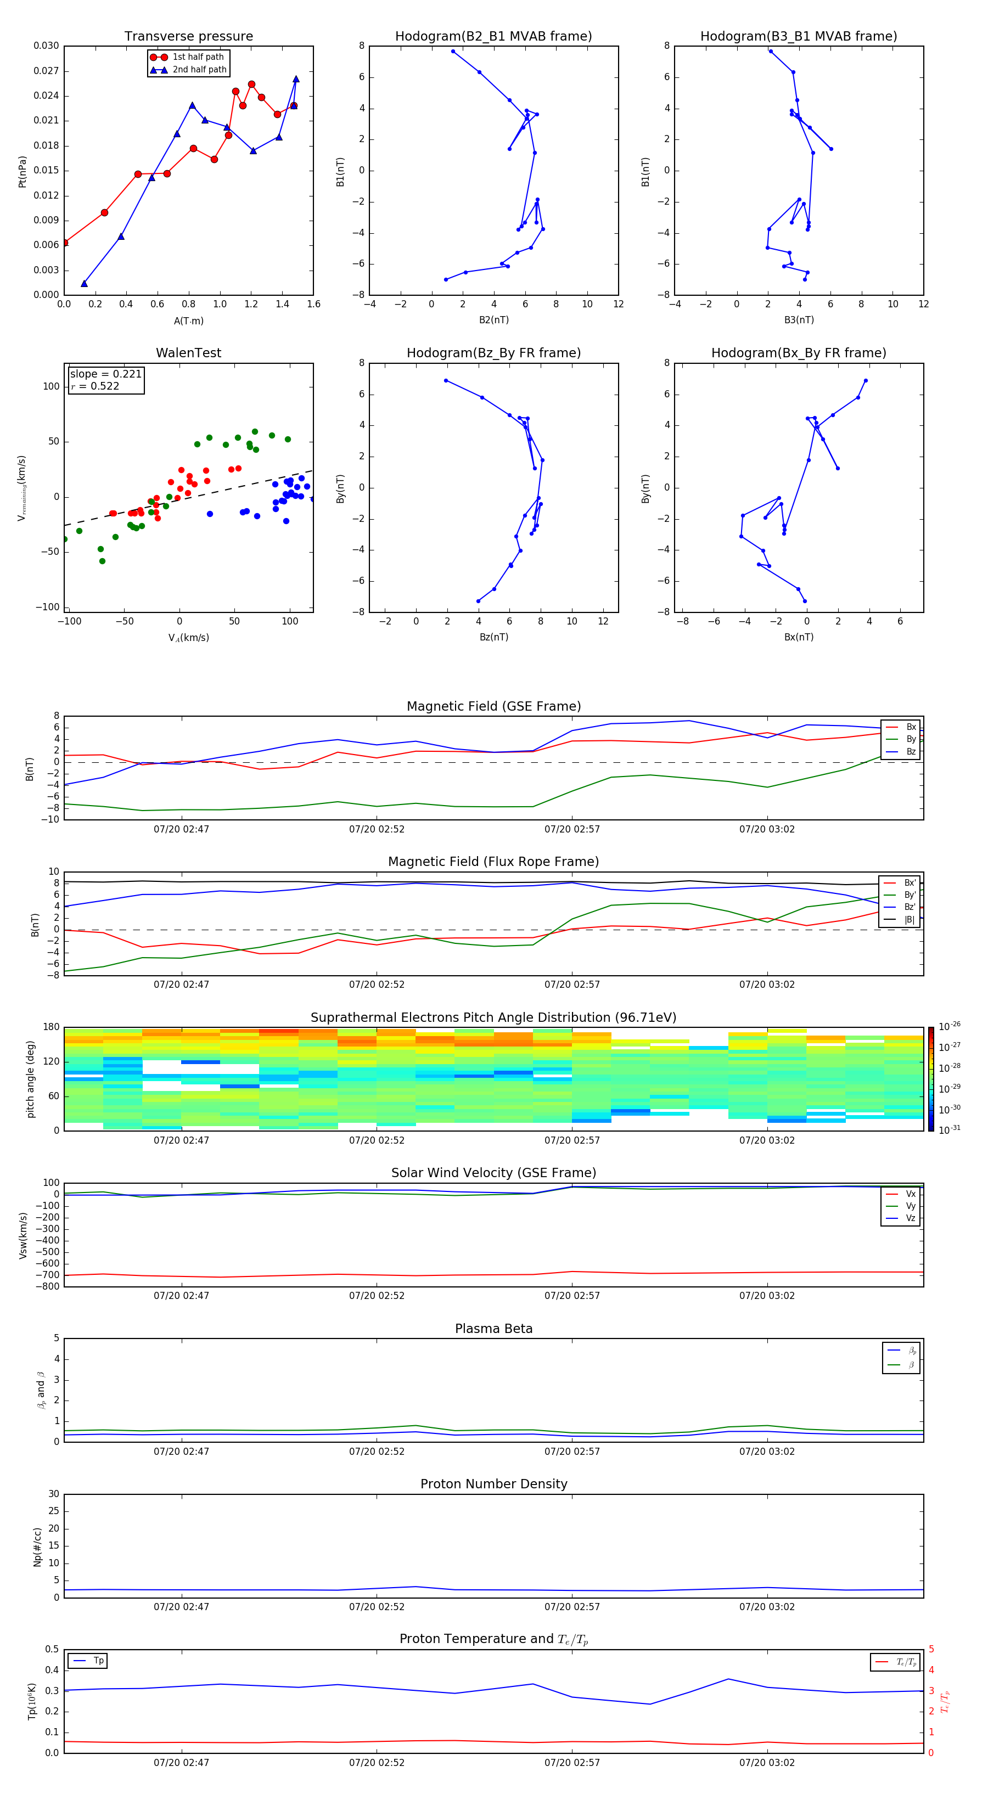Click 'Magnetic Field (Flux Rope Frame)' title
Image resolution: width=988 pixels, height=1811 pixels.
493,862
